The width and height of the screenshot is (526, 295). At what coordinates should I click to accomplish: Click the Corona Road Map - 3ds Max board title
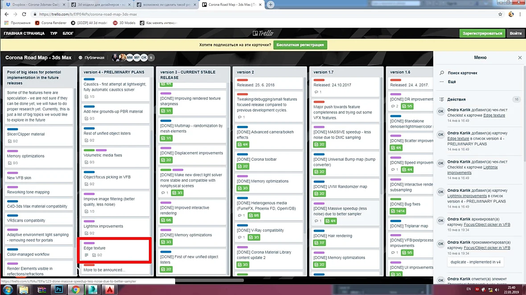point(38,57)
